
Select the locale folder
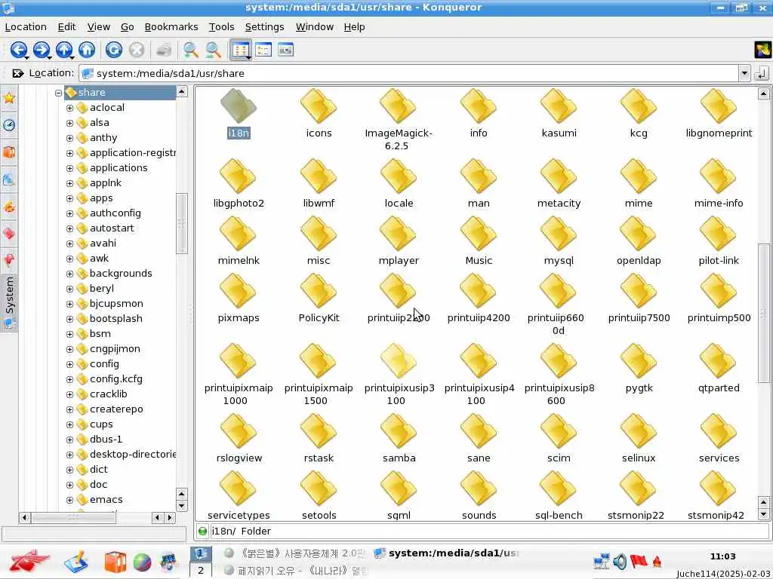[399, 184]
